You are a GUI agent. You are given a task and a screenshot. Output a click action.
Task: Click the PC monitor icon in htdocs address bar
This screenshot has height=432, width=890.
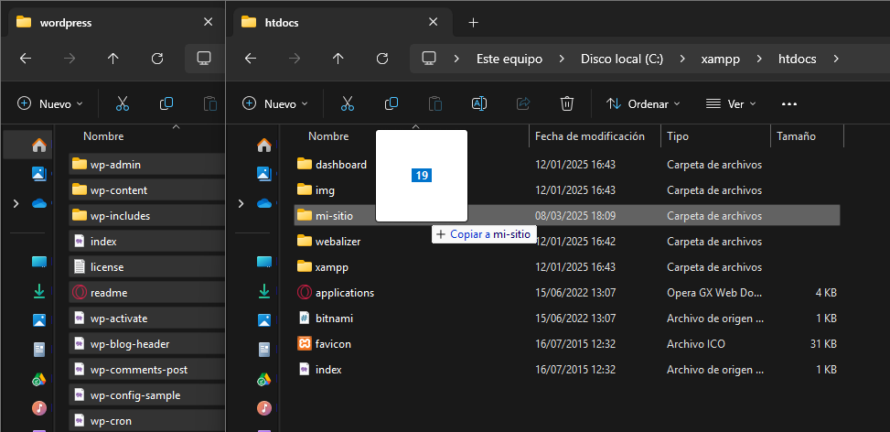429,59
